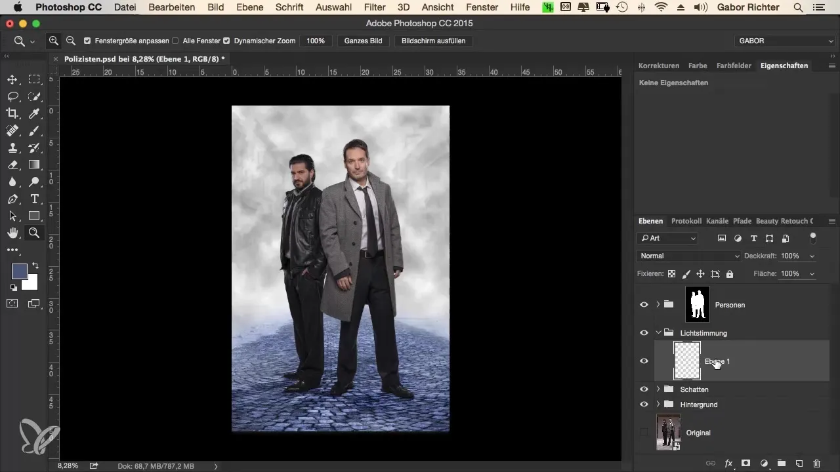This screenshot has height=472, width=840.
Task: Select the Brush tool
Action: coord(34,130)
